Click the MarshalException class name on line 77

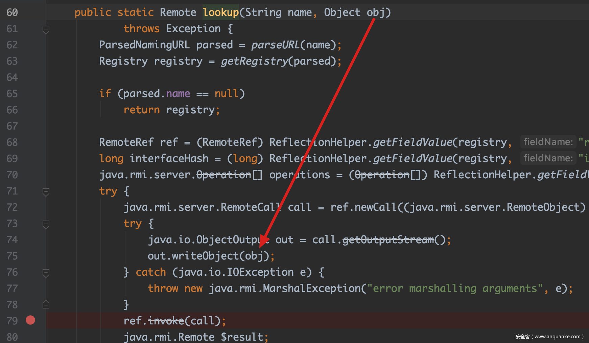pos(312,289)
